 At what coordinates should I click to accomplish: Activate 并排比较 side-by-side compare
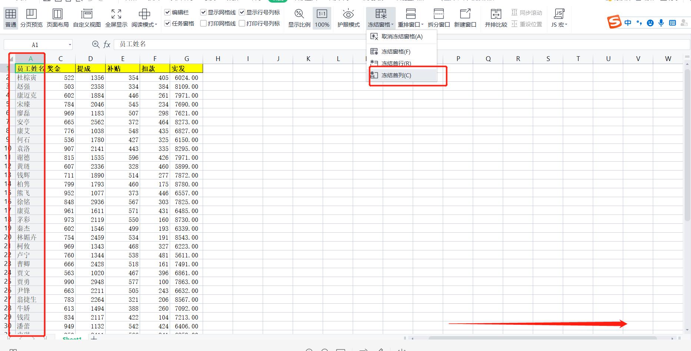tap(495, 18)
